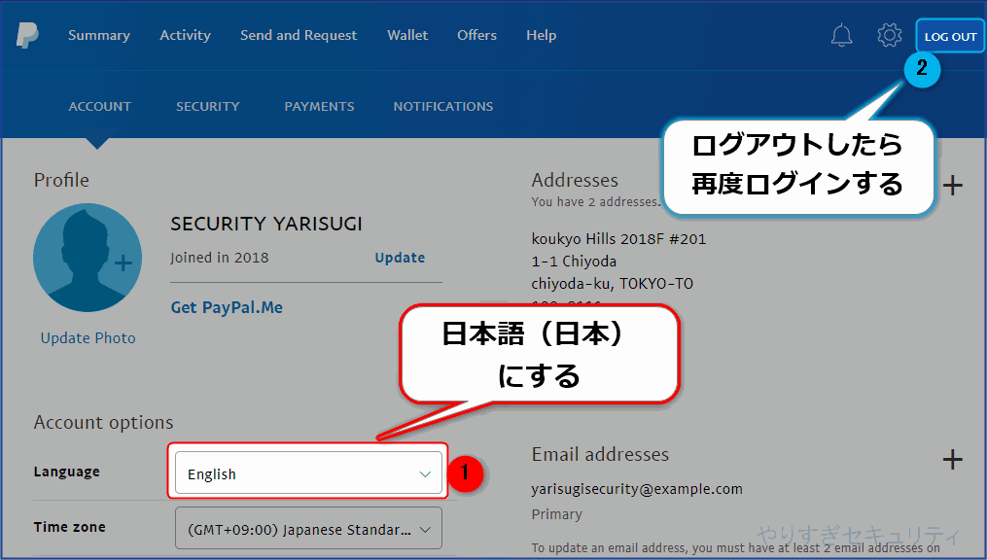Switch to the NOTIFICATIONS tab
Image resolution: width=987 pixels, height=560 pixels.
[x=443, y=106]
